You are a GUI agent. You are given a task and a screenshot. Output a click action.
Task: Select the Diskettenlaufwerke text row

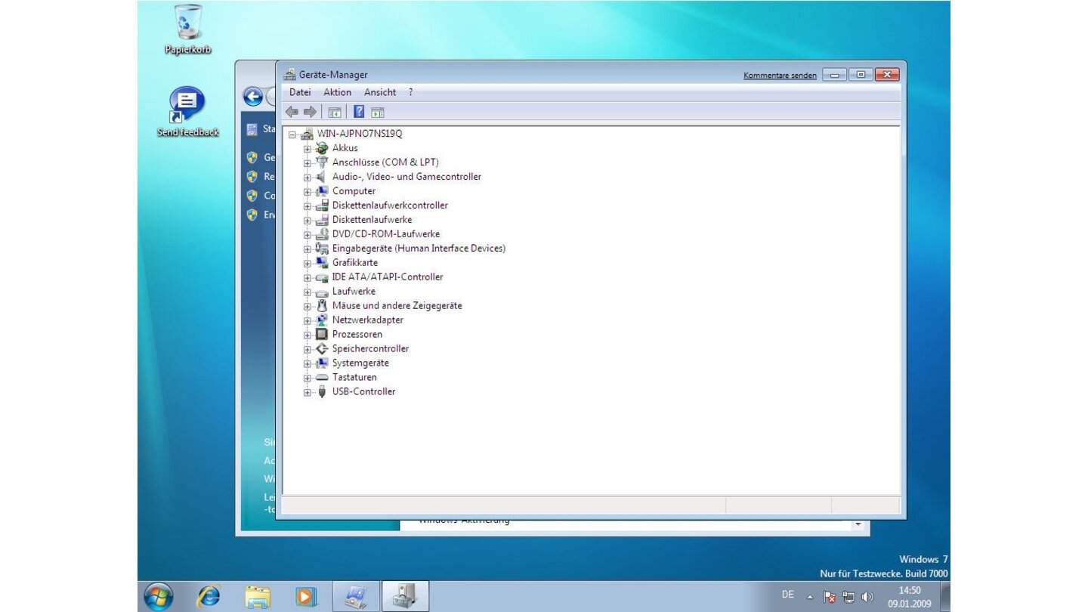[x=372, y=220]
